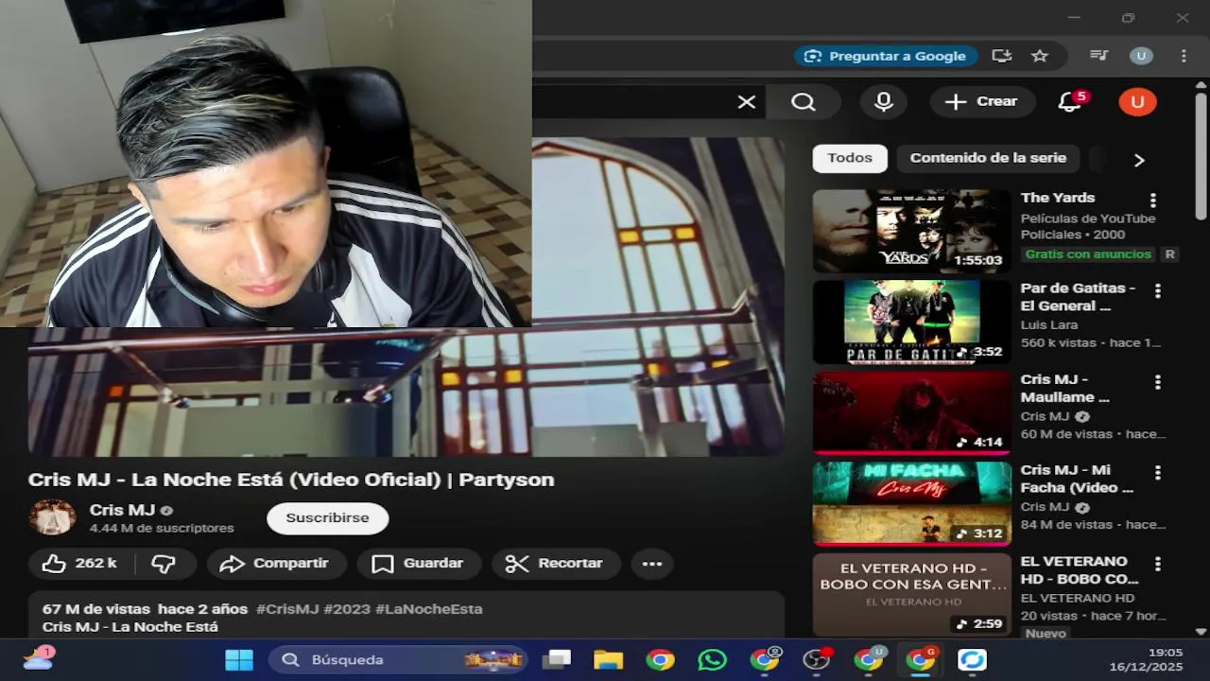1210x681 pixels.
Task: Open the weather widget in the taskbar
Action: point(38,659)
